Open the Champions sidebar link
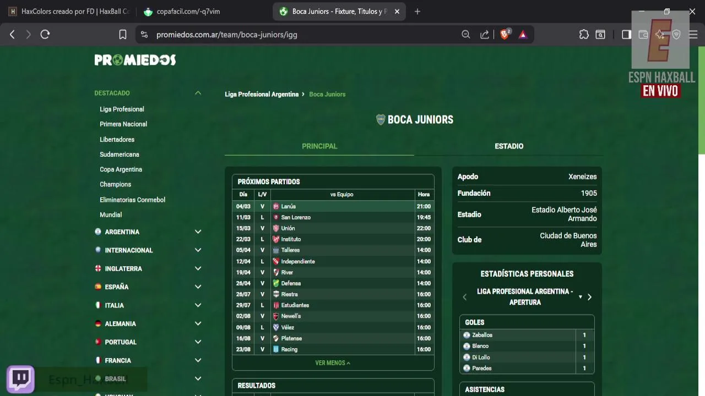Image resolution: width=705 pixels, height=396 pixels. coord(115,184)
